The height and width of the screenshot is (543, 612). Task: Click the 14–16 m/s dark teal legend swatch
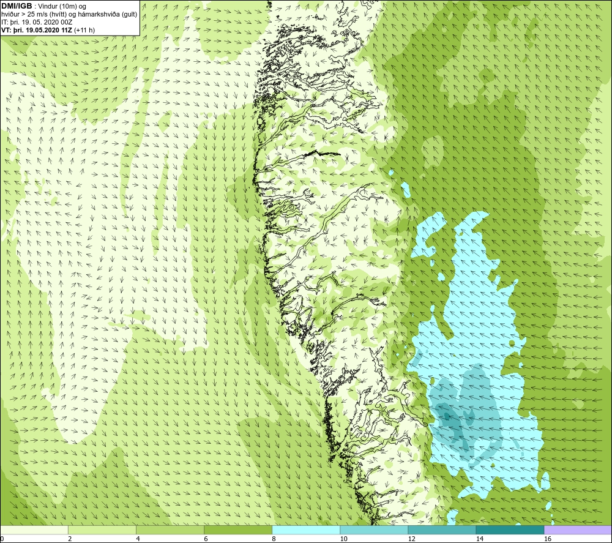pos(510,530)
